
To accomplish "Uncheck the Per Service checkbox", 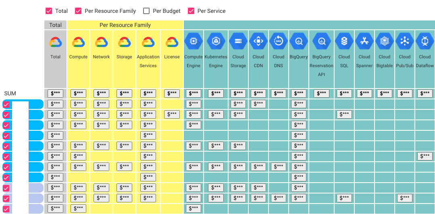I will 191,11.
